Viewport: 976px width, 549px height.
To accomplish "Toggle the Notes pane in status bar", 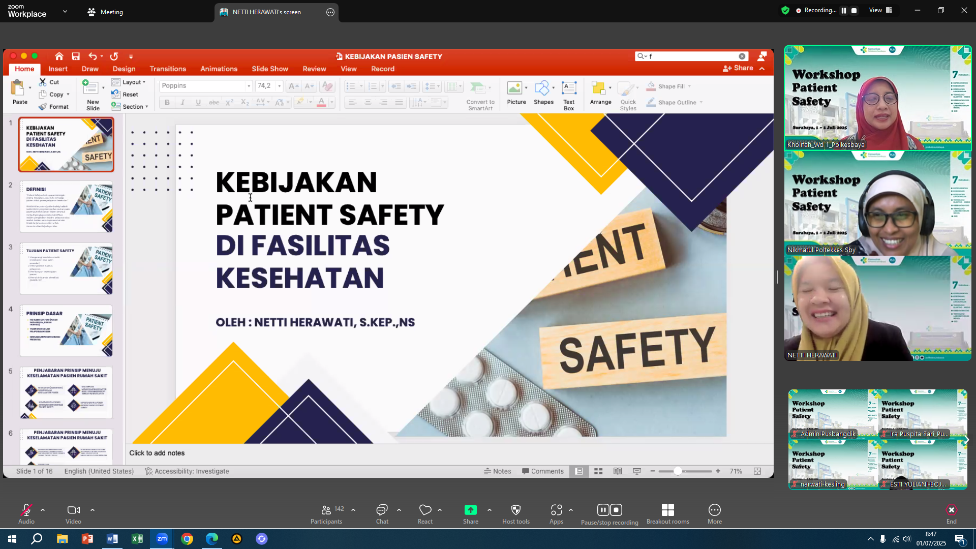I will (x=498, y=471).
